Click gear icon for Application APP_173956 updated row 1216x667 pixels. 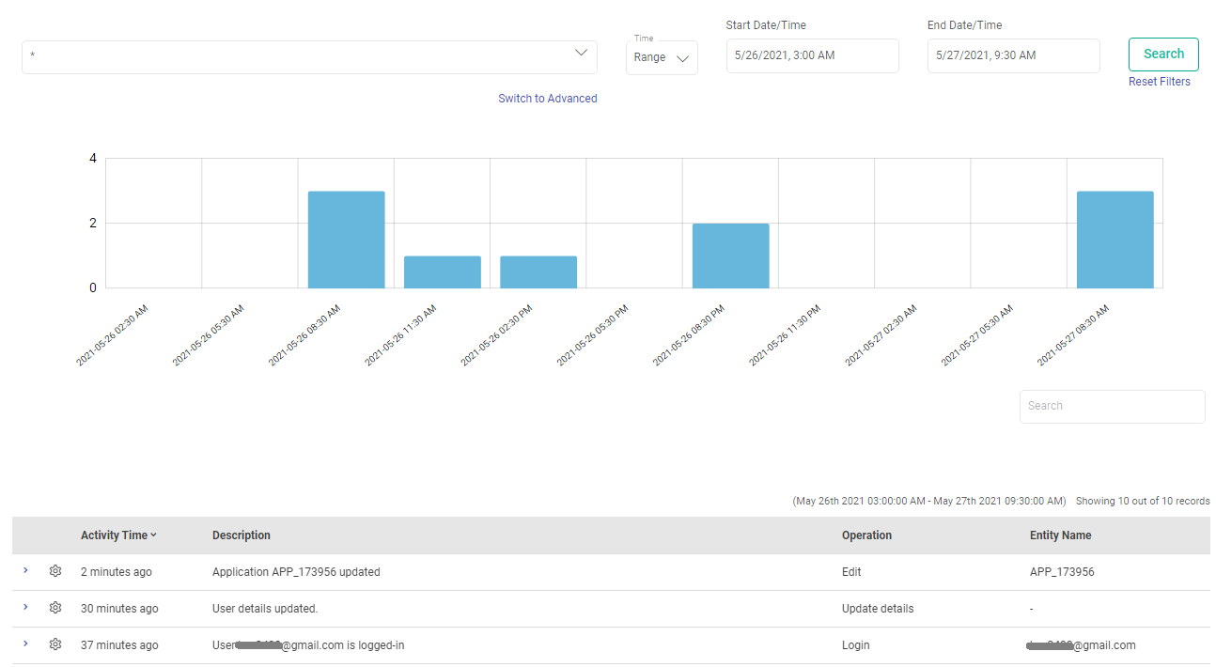pyautogui.click(x=55, y=571)
